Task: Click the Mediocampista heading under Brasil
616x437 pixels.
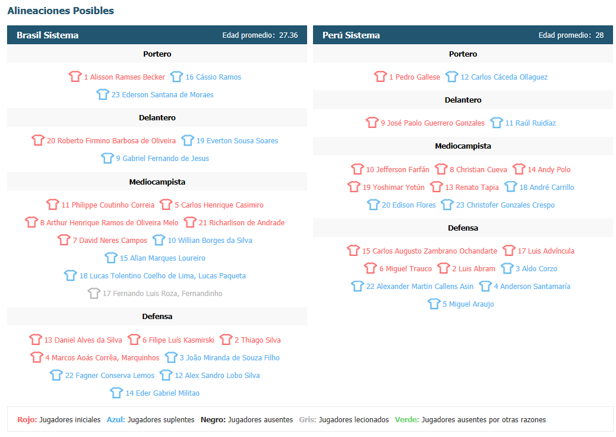Action: [157, 182]
